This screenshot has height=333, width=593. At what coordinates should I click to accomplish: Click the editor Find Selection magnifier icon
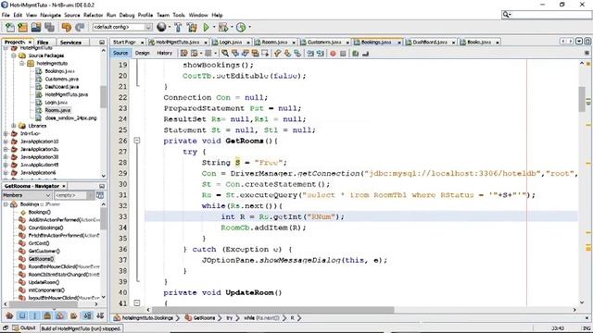[x=225, y=54]
